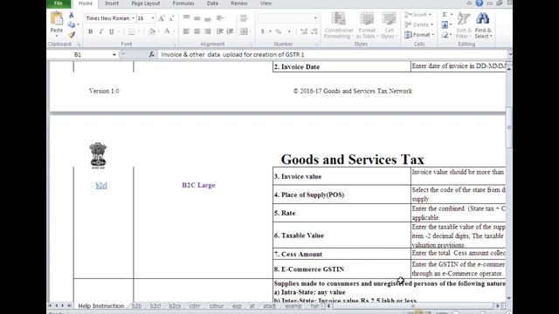Open the font size 16 dropdown
559x314 pixels.
(153, 18)
